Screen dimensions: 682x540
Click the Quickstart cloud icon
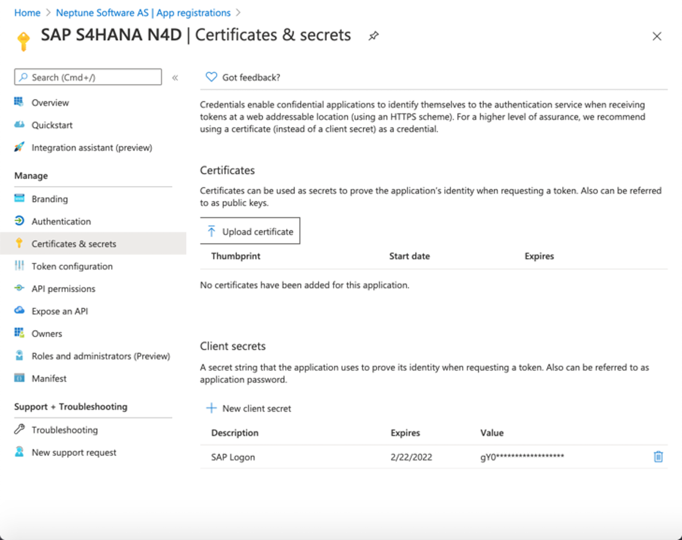19,125
